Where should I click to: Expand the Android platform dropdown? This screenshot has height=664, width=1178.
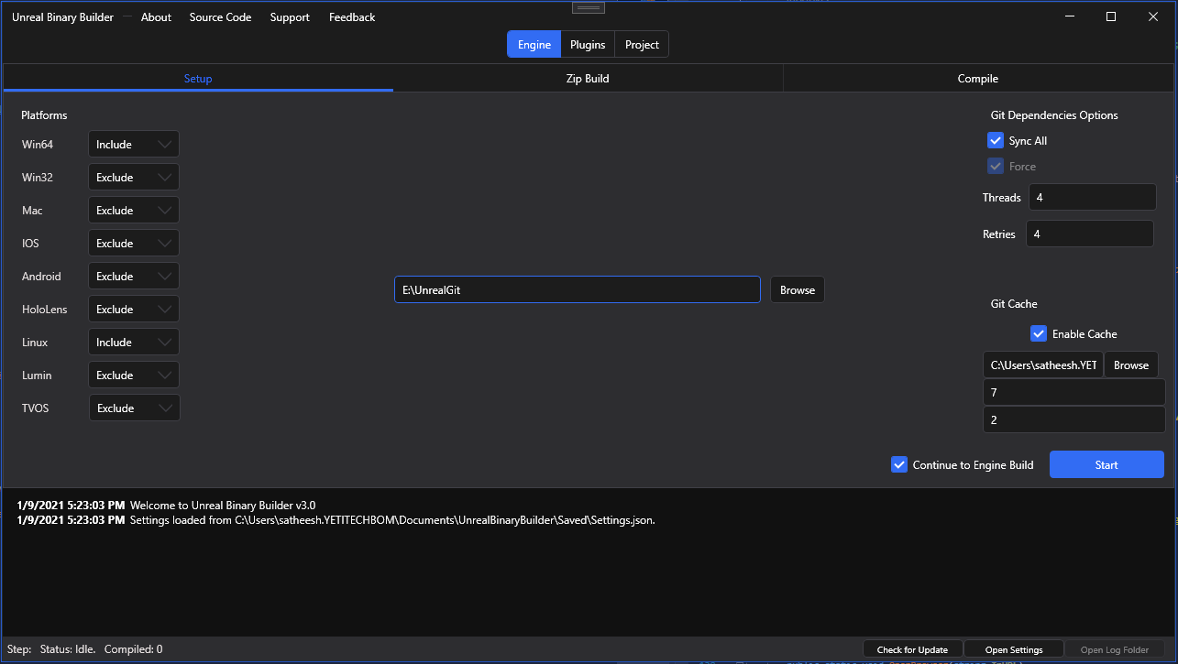[134, 276]
